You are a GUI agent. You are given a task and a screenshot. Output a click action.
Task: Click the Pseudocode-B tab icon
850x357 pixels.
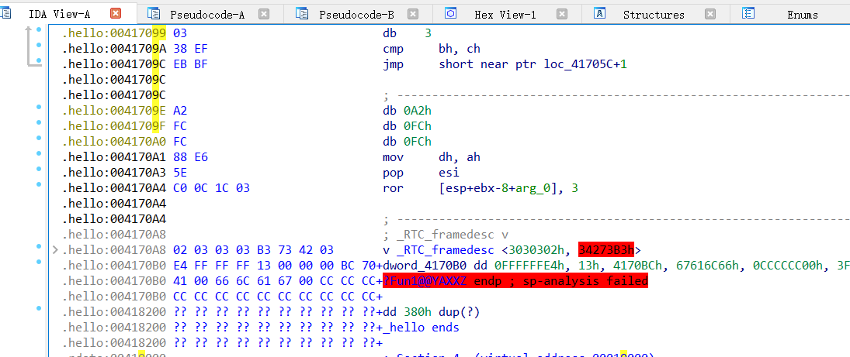(302, 13)
